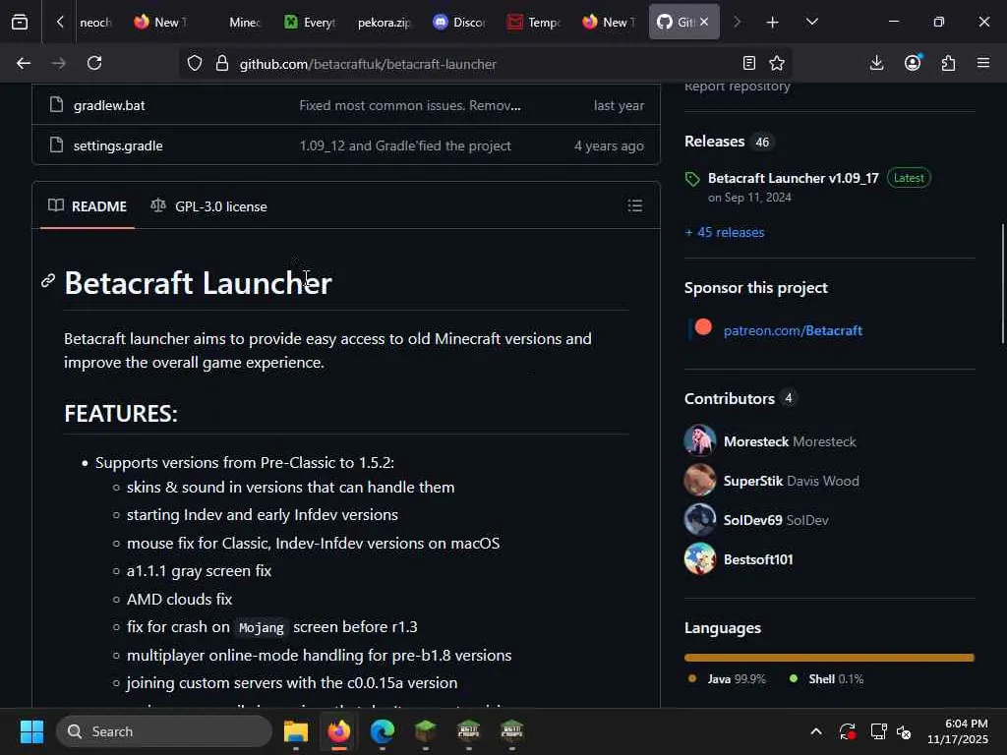Go back to the previous page

tap(24, 64)
